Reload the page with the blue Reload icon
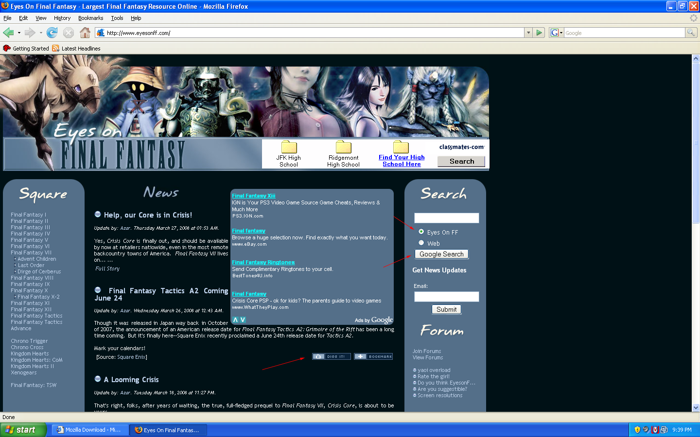The image size is (700, 437). click(x=52, y=33)
